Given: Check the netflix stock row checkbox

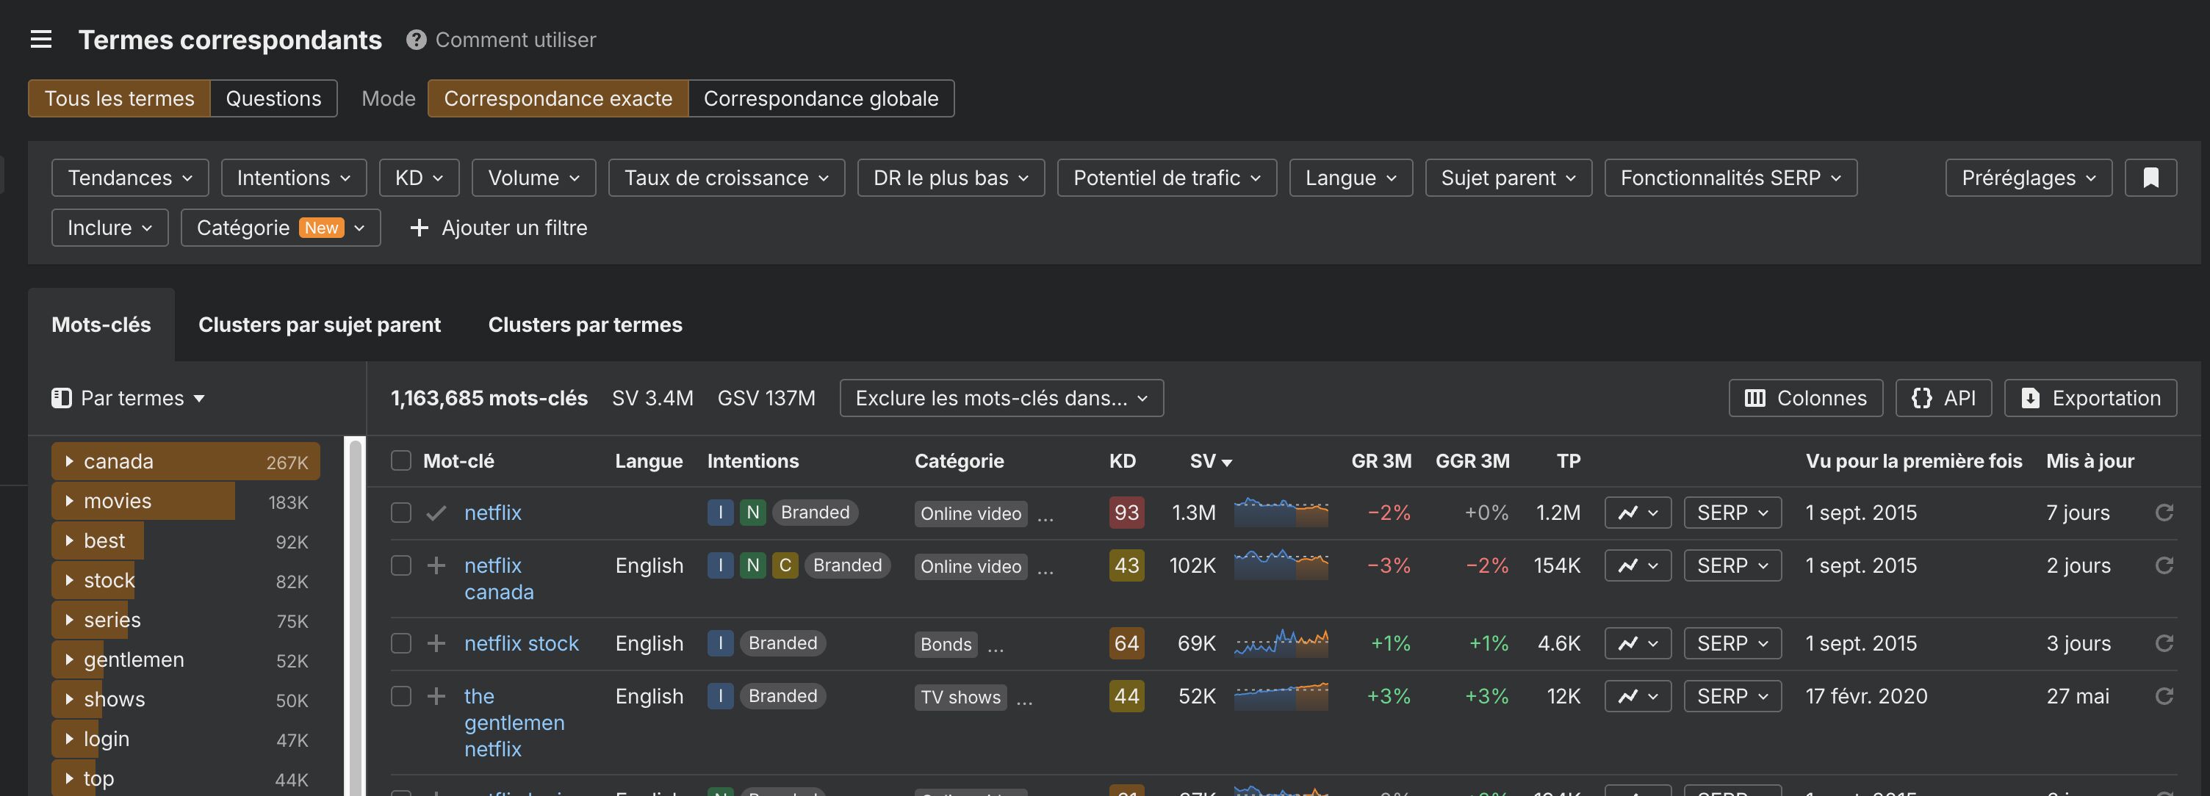Looking at the screenshot, I should click(x=400, y=643).
